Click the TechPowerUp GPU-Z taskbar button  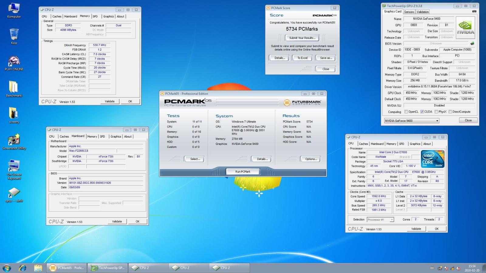click(x=108, y=268)
